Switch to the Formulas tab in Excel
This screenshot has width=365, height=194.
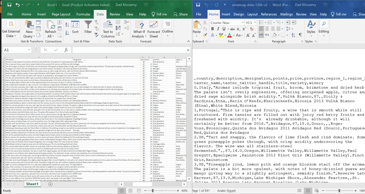pyautogui.click(x=83, y=14)
